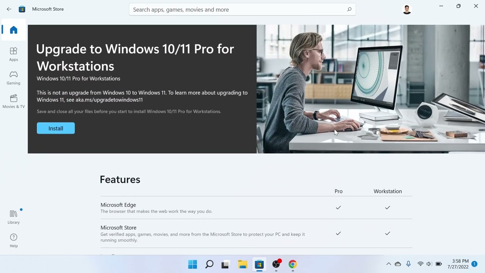The height and width of the screenshot is (273, 485).
Task: Click the Microsoft Store logo icon
Action: (22, 9)
